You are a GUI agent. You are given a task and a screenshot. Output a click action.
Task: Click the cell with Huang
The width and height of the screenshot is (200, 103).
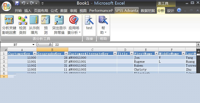tap(191, 62)
